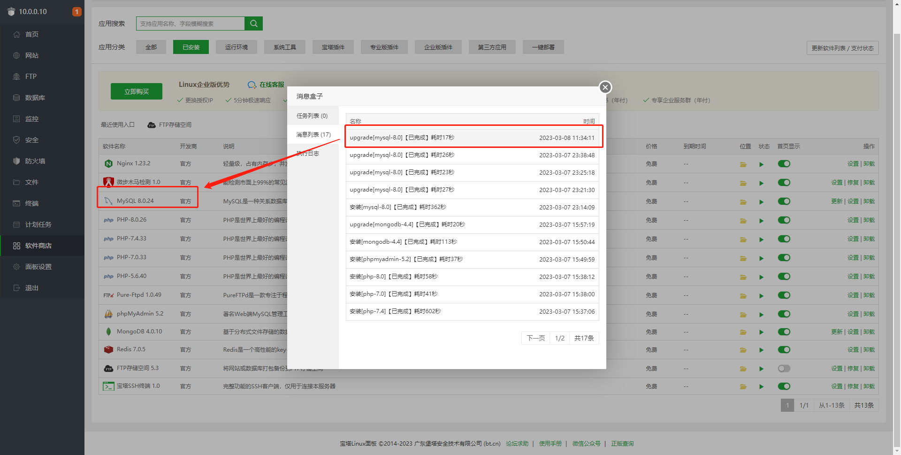Open folder location for MySQL 8.0.24
This screenshot has height=455, width=901.
click(743, 202)
